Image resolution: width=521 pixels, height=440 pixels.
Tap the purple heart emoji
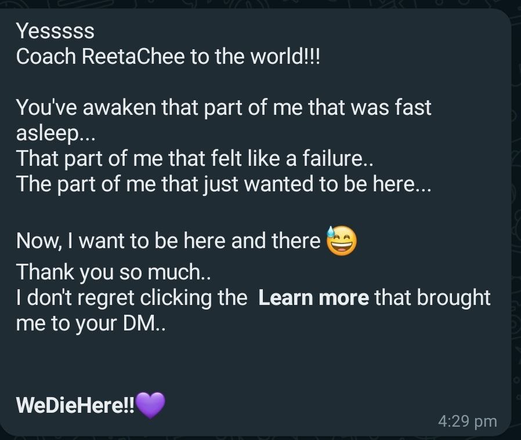150,405
